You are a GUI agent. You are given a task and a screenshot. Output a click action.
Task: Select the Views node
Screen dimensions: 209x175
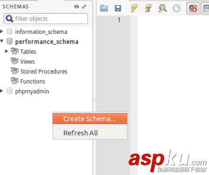(27, 62)
